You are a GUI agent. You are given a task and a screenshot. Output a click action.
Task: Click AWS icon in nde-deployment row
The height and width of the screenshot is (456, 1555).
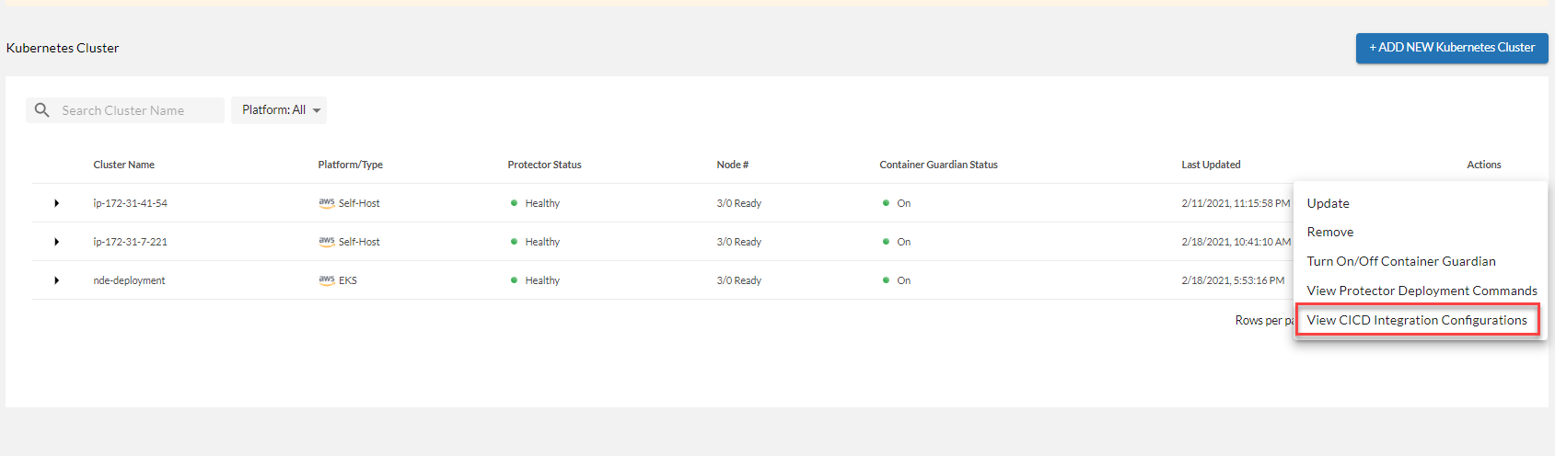point(327,280)
